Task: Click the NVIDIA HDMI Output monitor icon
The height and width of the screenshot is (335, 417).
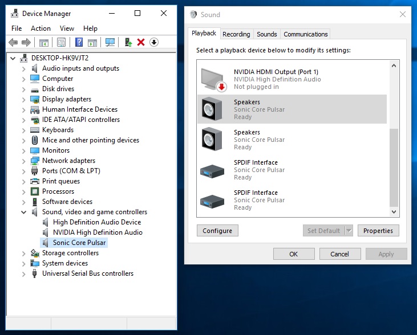Action: (x=213, y=80)
